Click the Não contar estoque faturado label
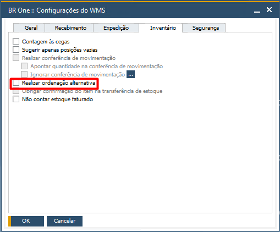The width and height of the screenshot is (280, 232). (58, 100)
